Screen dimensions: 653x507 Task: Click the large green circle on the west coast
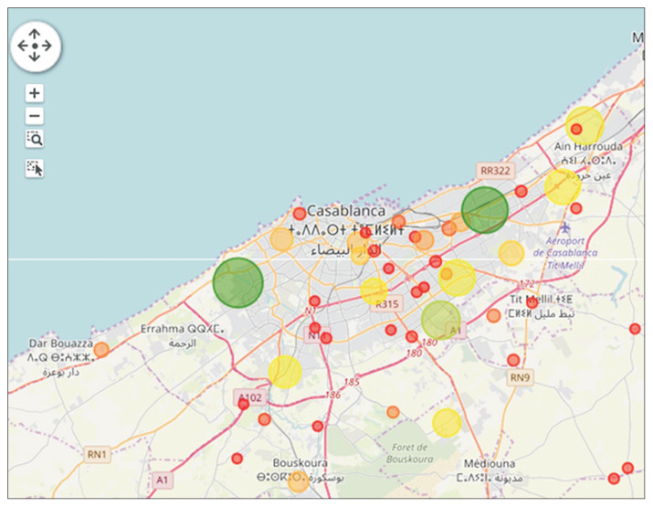tap(238, 281)
